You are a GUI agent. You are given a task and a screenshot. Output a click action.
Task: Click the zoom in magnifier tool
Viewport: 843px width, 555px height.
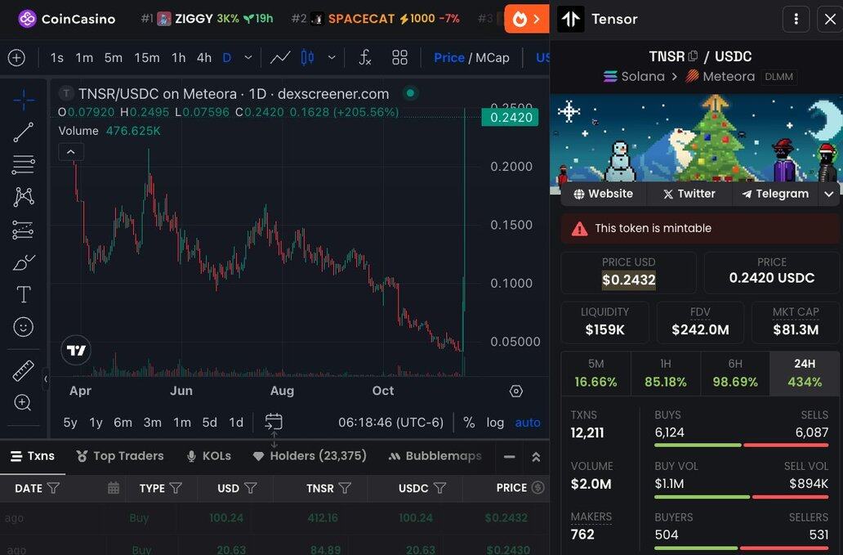(x=24, y=402)
